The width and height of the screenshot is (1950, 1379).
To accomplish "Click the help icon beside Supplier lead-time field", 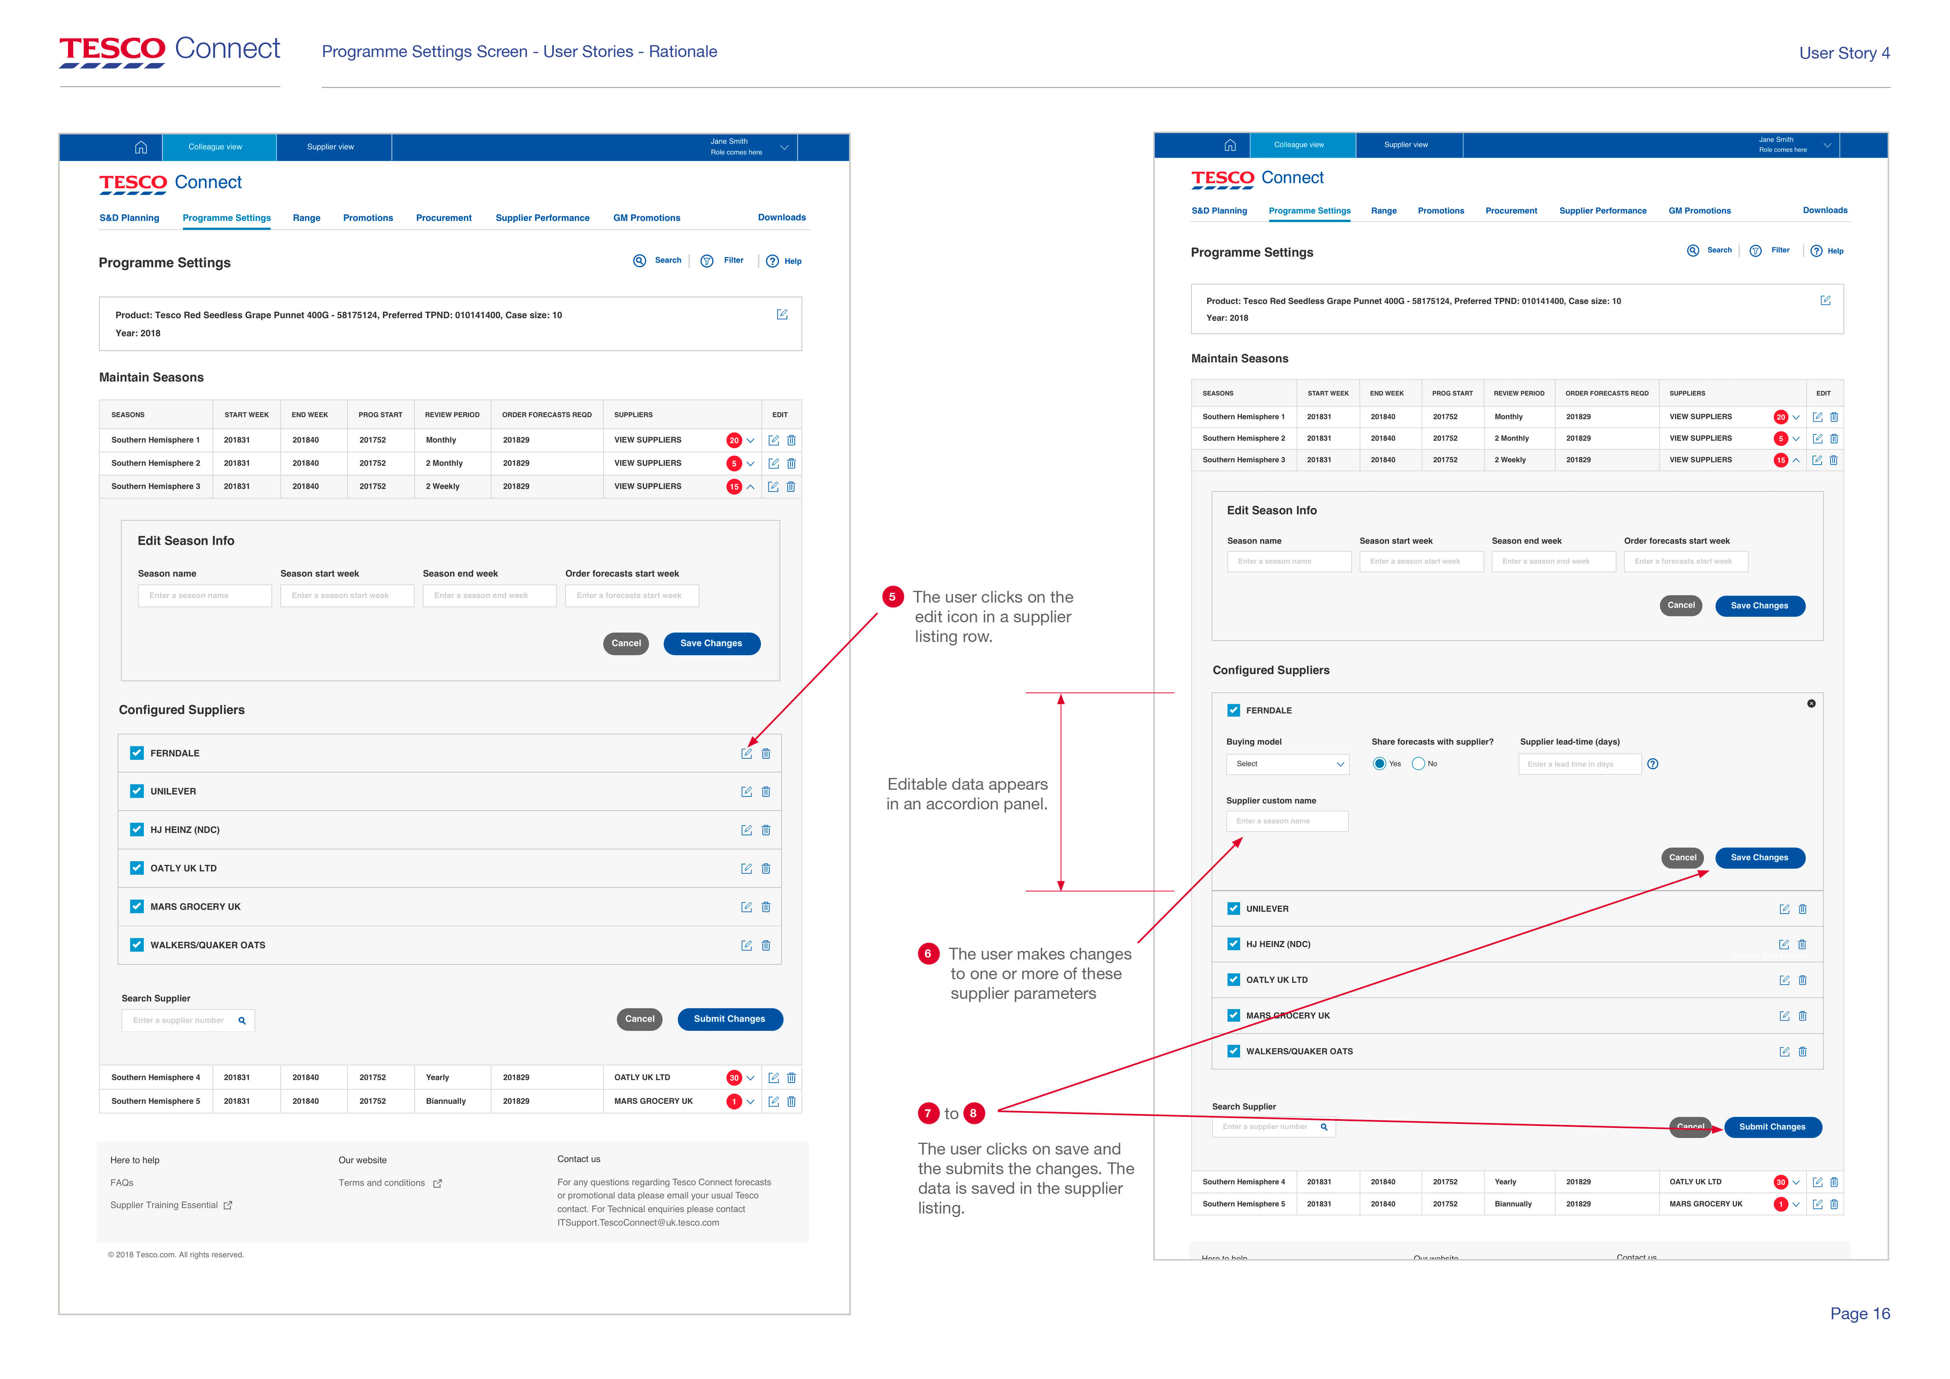I will tap(1652, 763).
